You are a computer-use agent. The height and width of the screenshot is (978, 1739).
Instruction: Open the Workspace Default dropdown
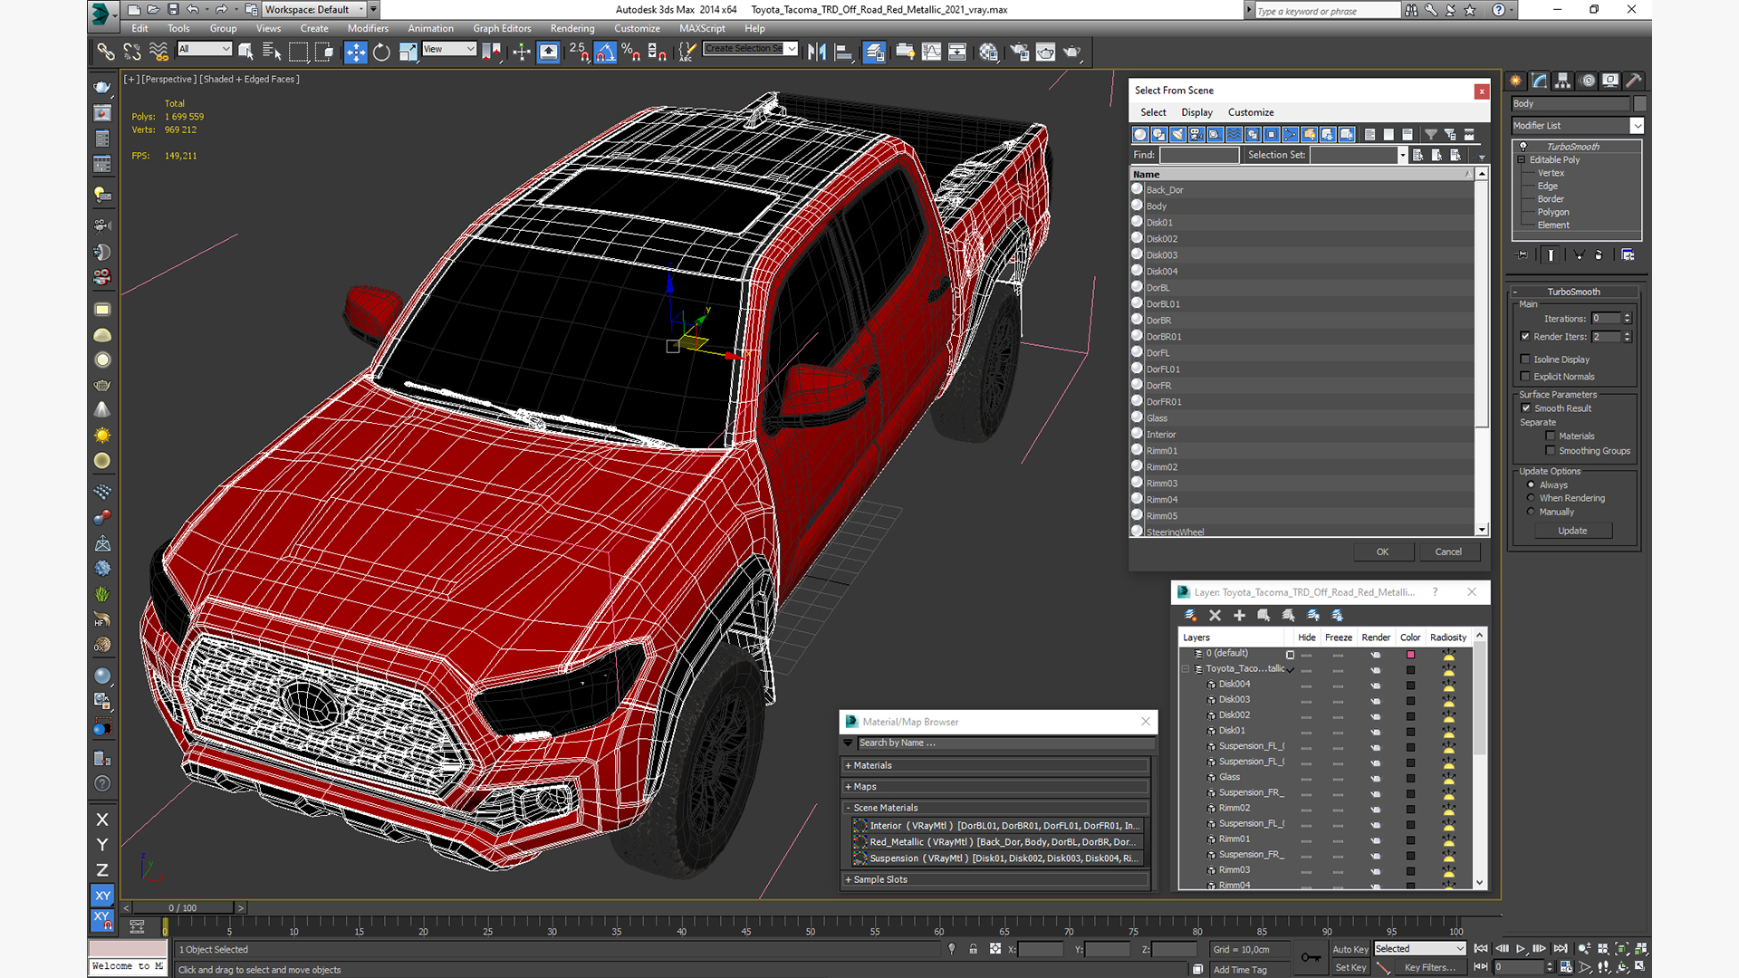click(315, 9)
